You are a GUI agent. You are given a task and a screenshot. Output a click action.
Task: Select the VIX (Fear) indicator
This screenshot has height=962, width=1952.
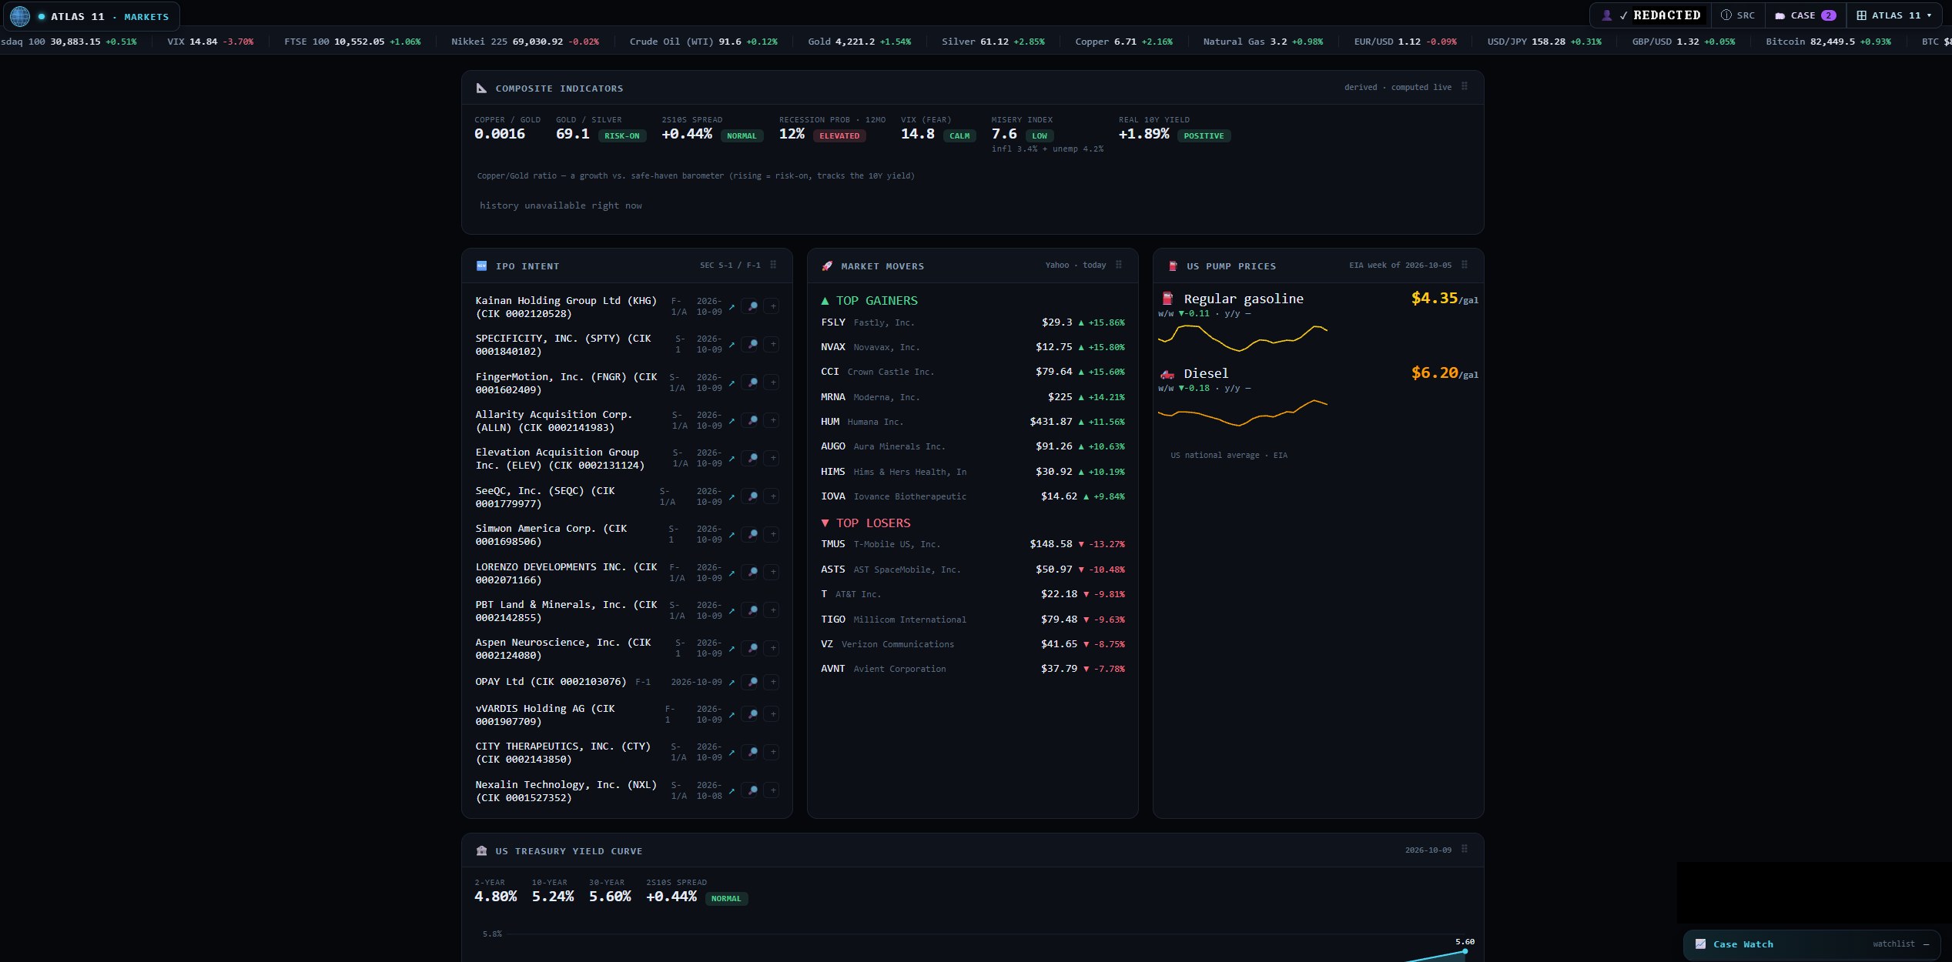coord(938,129)
